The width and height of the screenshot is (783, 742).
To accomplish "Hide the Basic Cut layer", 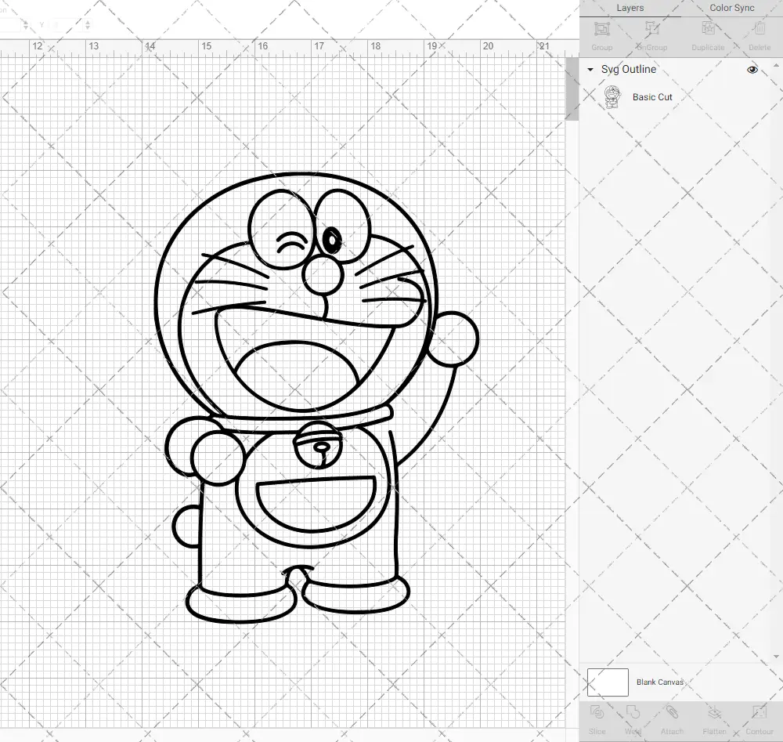I will point(752,96).
